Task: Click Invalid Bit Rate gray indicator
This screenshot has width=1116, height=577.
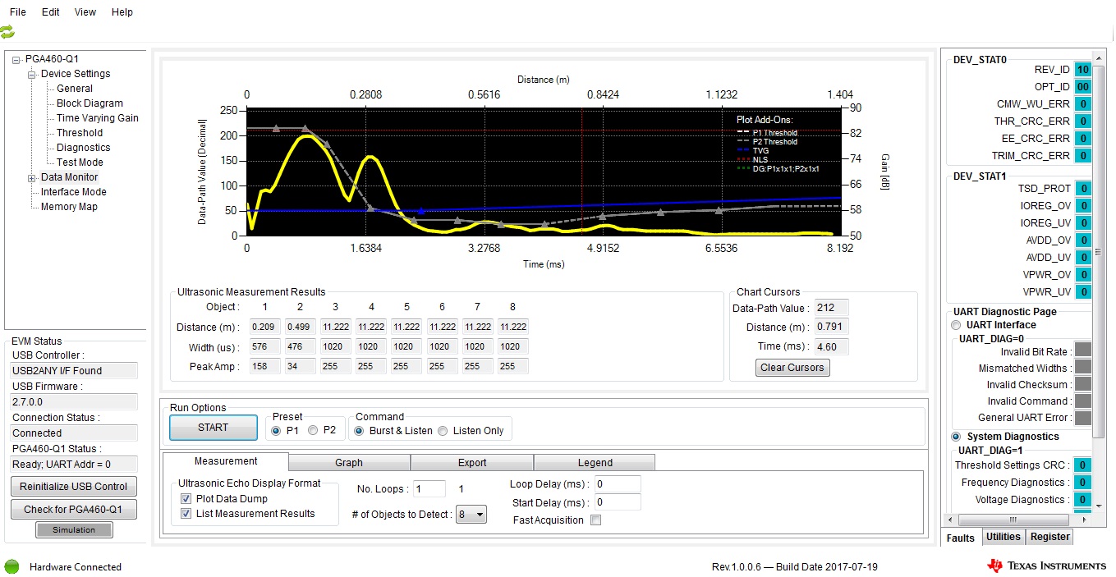Action: tap(1083, 351)
